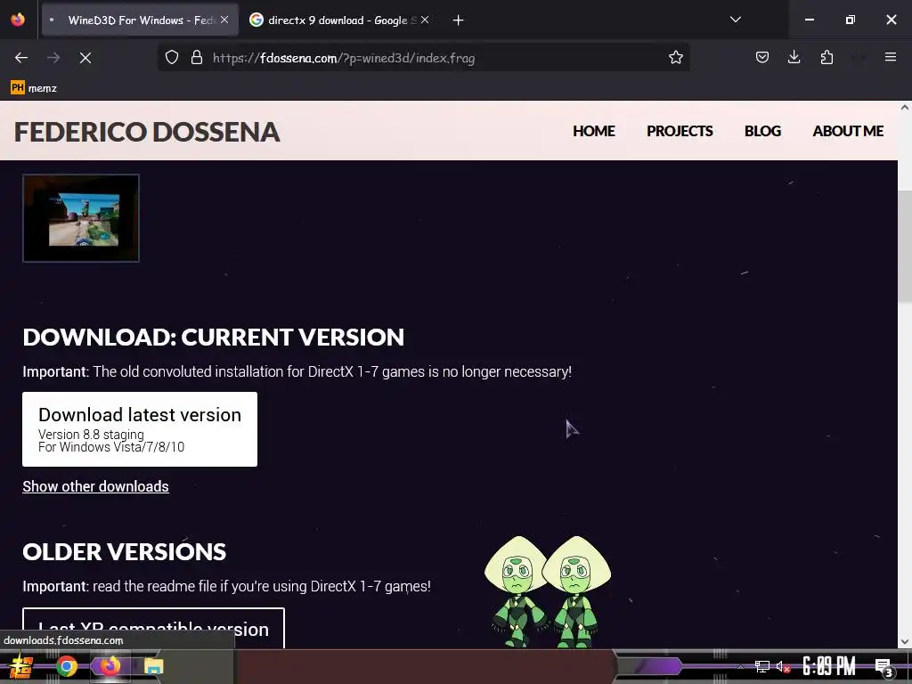Go back to the previous page
The width and height of the screenshot is (912, 684).
(x=21, y=58)
